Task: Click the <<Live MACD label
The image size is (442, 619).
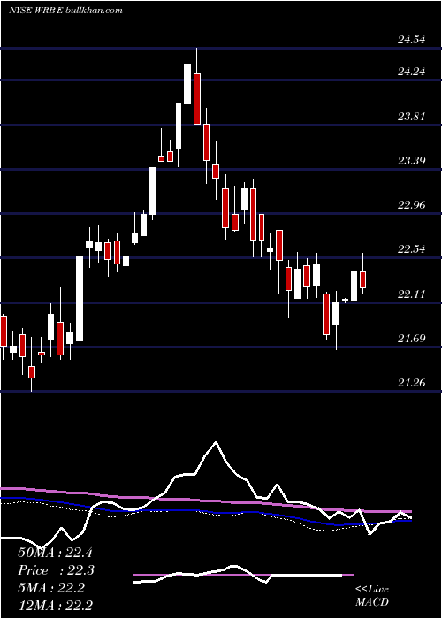Action: pos(372,596)
